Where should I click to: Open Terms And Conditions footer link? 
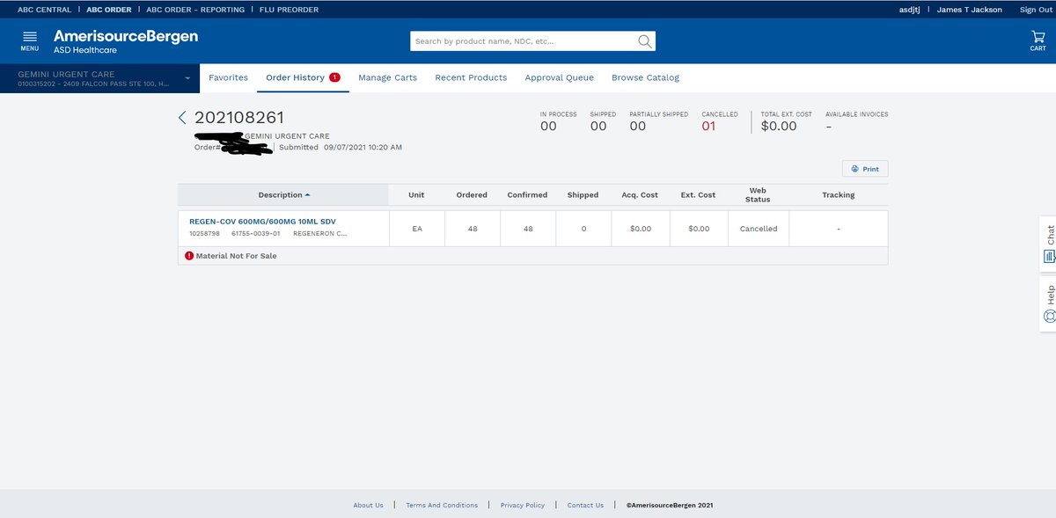(x=442, y=506)
